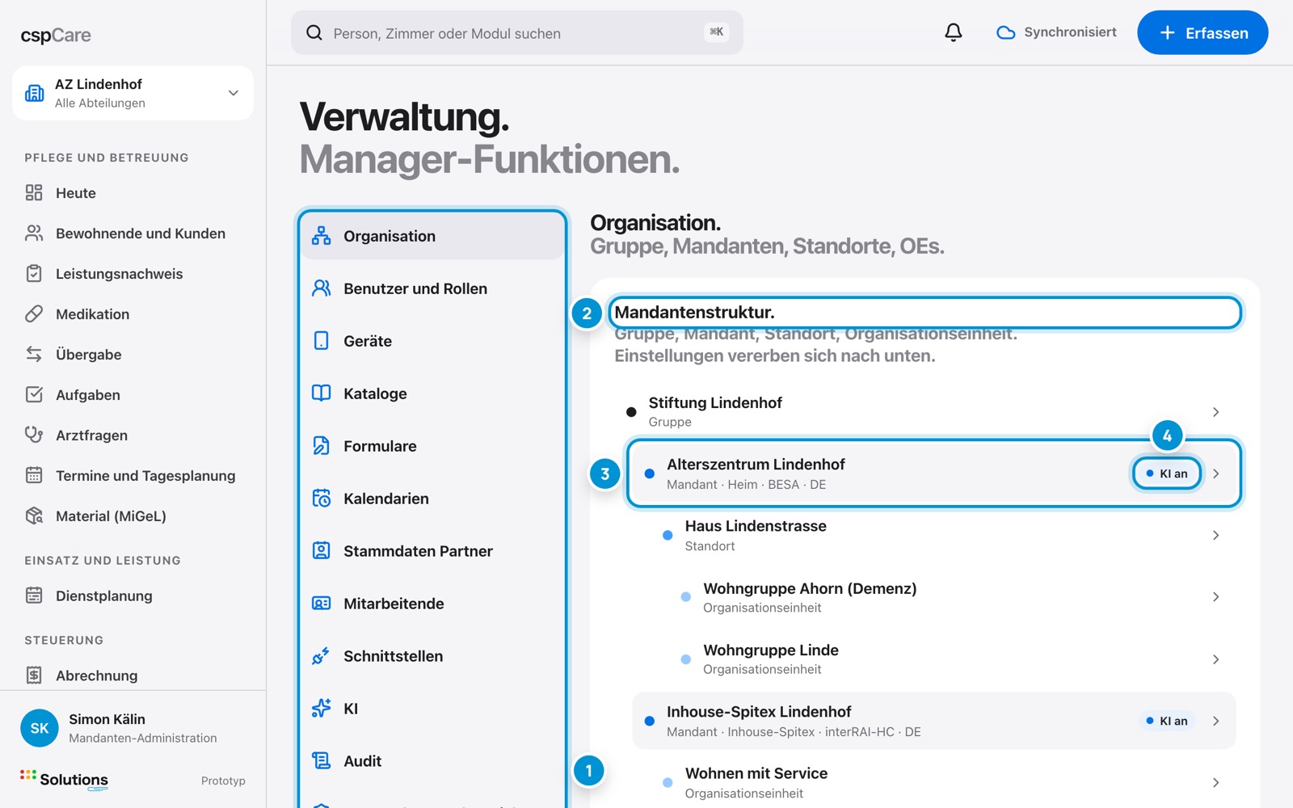Image resolution: width=1293 pixels, height=808 pixels.
Task: Open Kalendarien in the admin menu
Action: (x=432, y=499)
